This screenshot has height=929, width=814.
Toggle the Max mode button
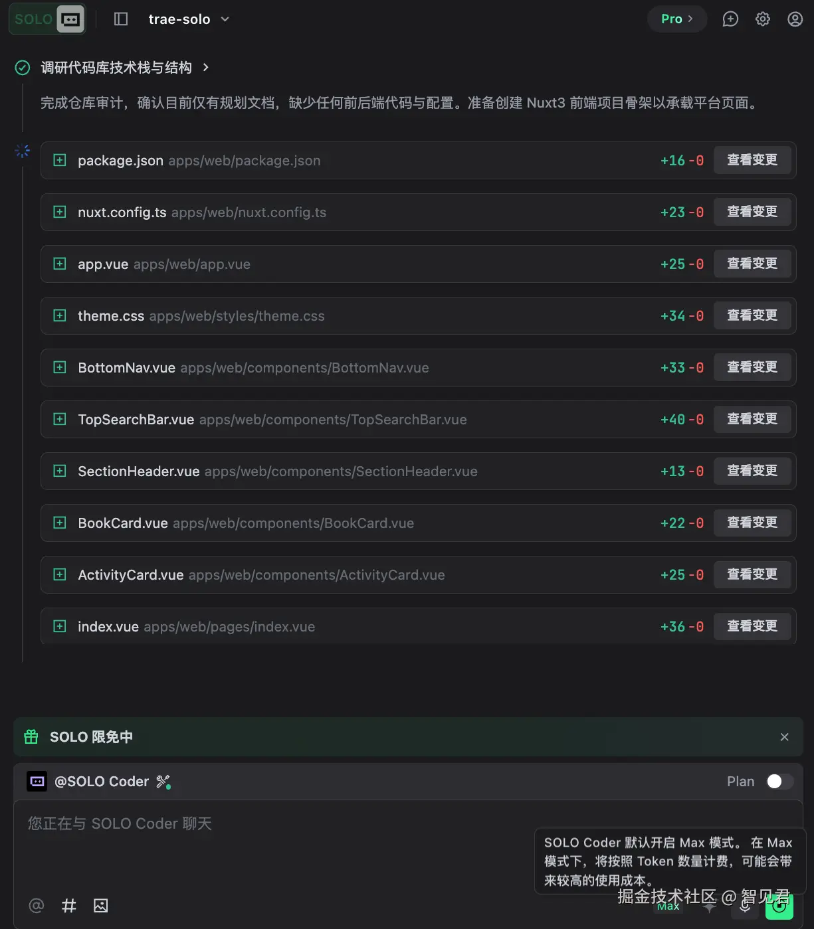click(668, 906)
